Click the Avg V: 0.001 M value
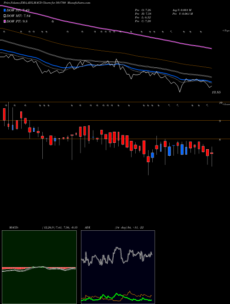The height and width of the screenshot is (304, 230). coord(182,10)
